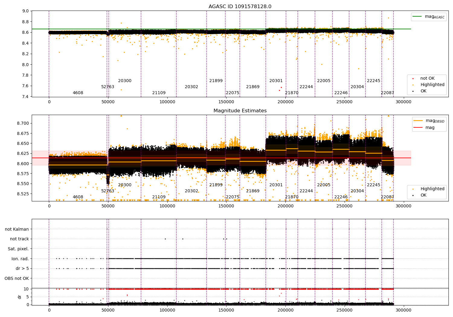Click 'Highlighted' legend entry in Magnitude Estimates plot

click(x=429, y=189)
